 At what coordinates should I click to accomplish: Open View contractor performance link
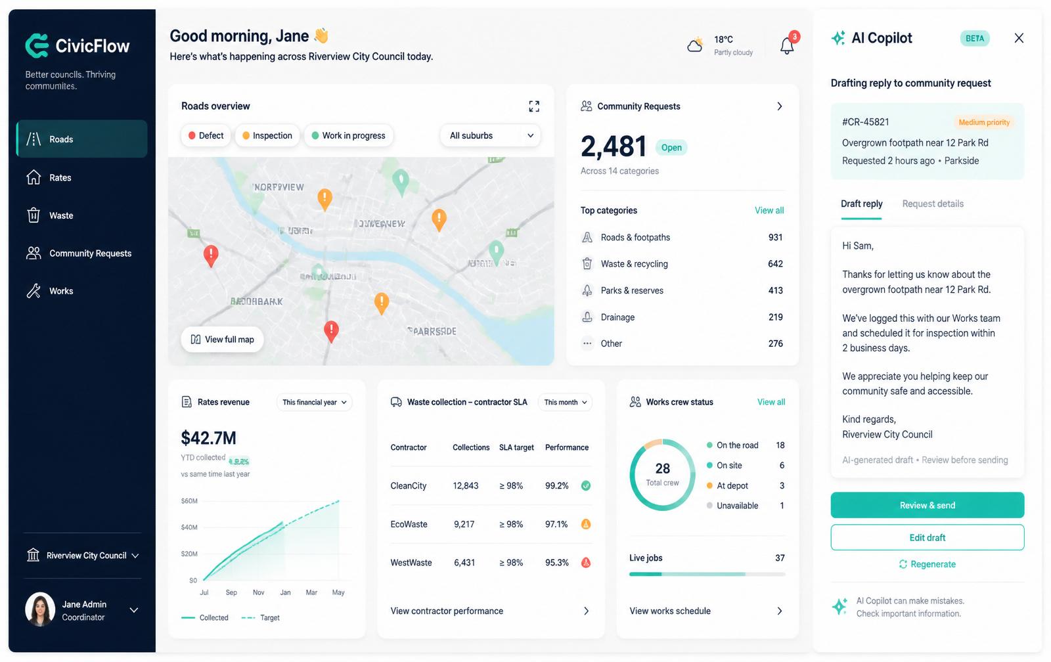490,611
